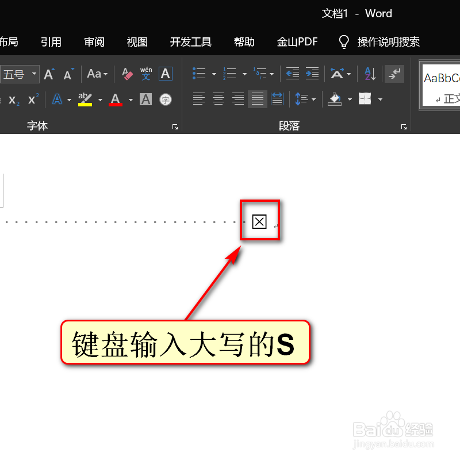
Task: Select the Decrease Indent icon
Action: pyautogui.click(x=292, y=74)
